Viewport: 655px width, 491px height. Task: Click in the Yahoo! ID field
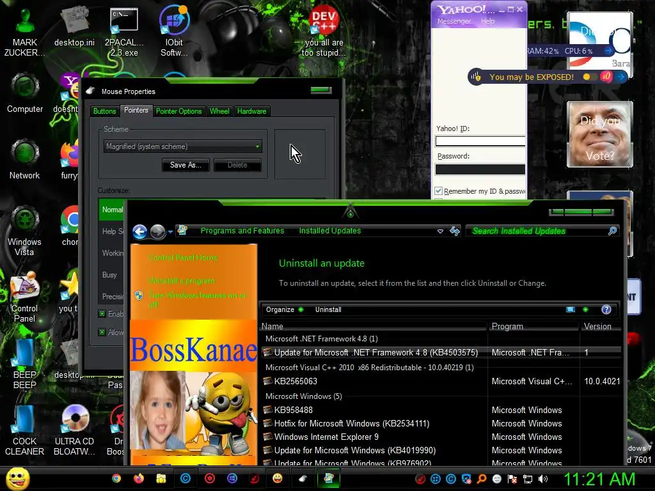coord(480,141)
